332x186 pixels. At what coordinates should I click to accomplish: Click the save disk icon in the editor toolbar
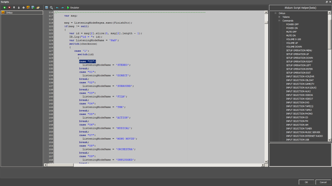pos(47,7)
